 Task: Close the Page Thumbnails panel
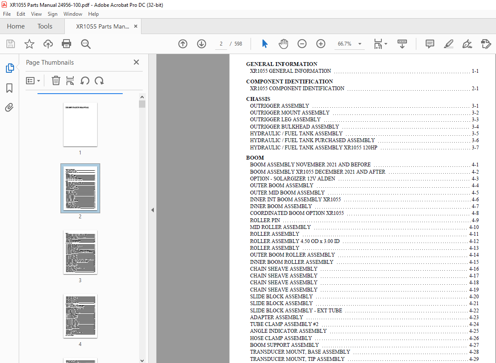coord(136,62)
